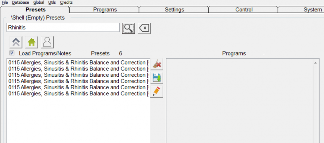Click the pencil edit icon
324x143 pixels.
click(x=157, y=91)
